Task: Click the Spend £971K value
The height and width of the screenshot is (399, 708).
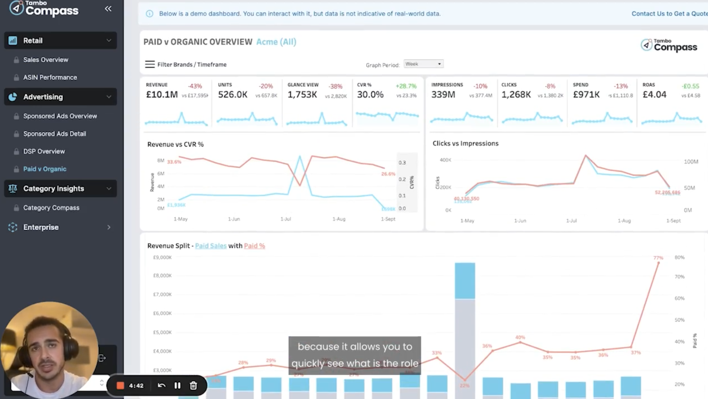Action: [x=586, y=95]
